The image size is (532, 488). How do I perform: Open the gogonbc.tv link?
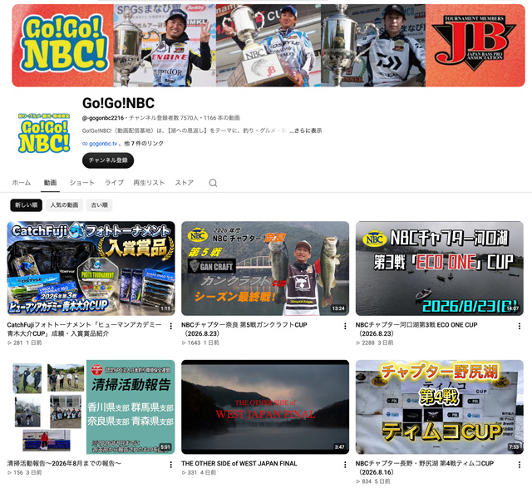pyautogui.click(x=103, y=144)
